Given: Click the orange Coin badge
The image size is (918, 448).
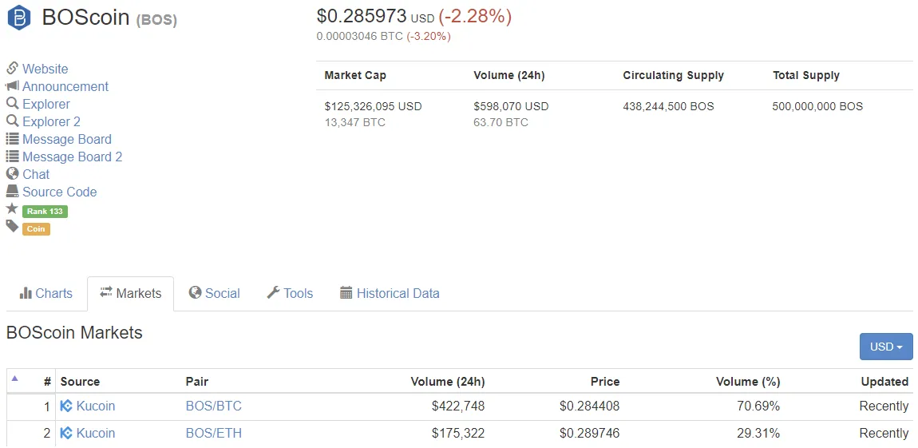Looking at the screenshot, I should [x=36, y=229].
